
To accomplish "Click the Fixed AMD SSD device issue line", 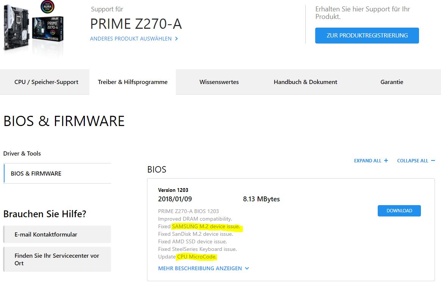I will (x=192, y=241).
